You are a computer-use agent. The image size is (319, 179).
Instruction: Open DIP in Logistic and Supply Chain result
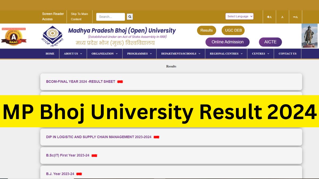tap(99, 137)
